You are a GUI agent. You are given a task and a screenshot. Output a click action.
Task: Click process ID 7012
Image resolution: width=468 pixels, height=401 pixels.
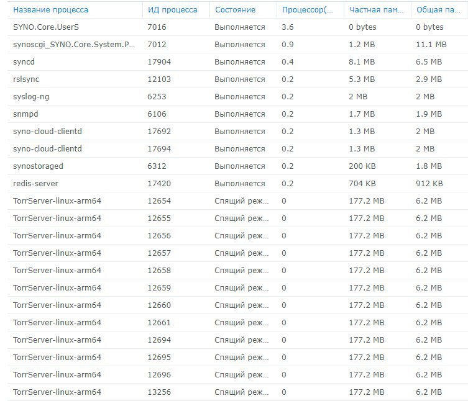click(x=157, y=45)
